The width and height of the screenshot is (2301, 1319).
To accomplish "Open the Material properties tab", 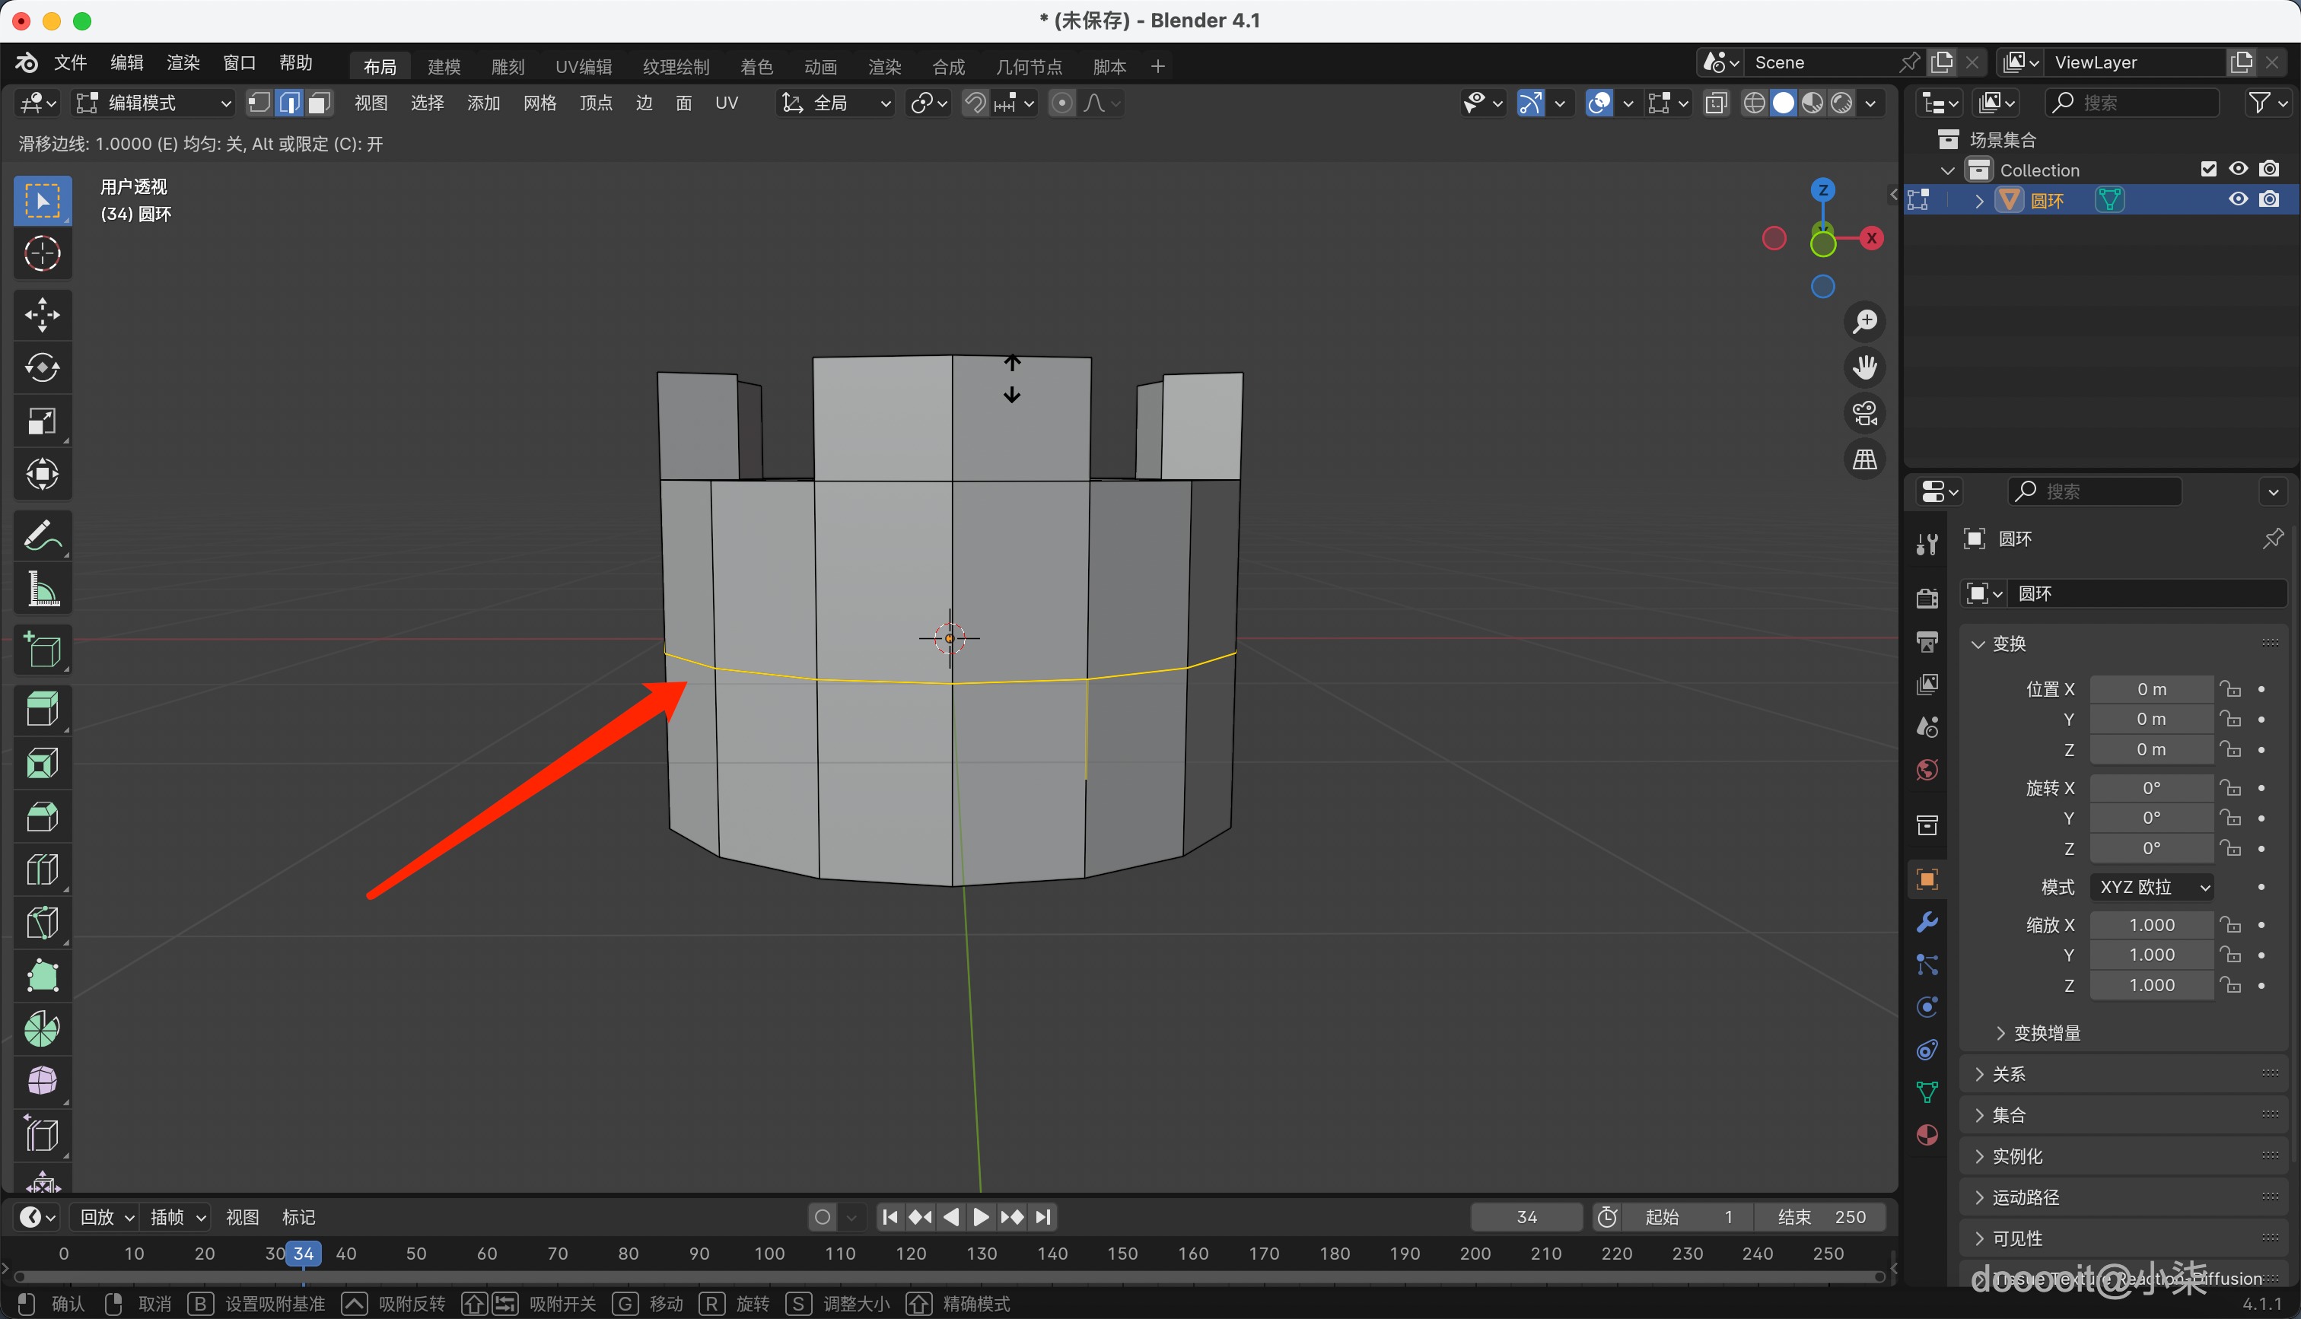I will (1927, 1135).
